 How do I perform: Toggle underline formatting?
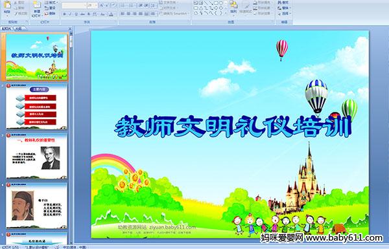76,14
